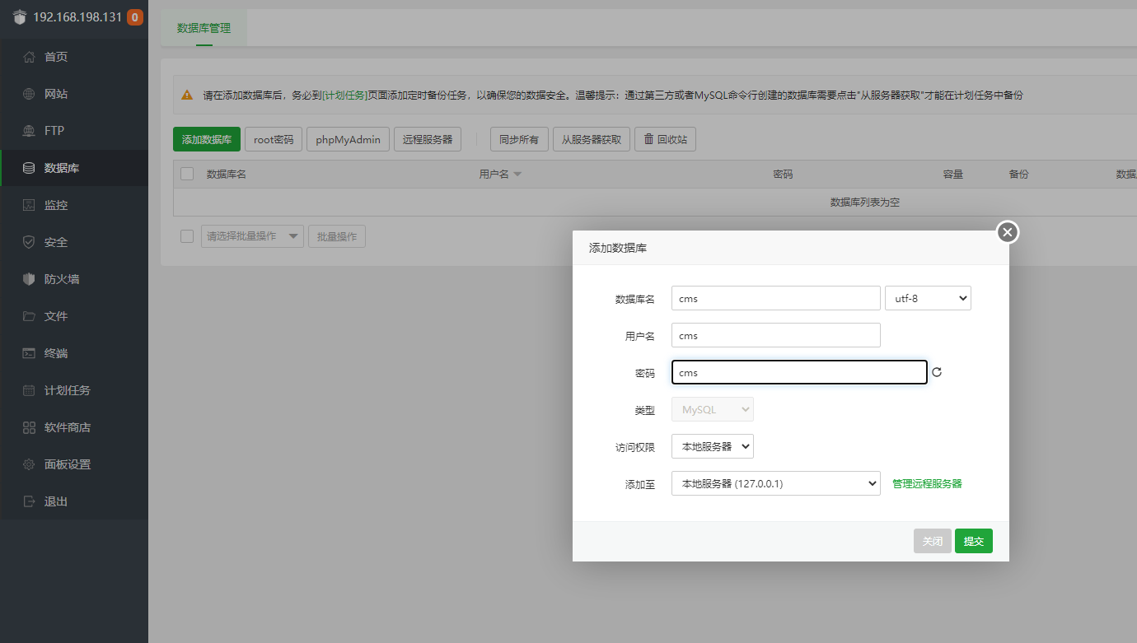1137x643 pixels.
Task: Open the 添加至 本地服务器 (127.0.0.1) dropdown
Action: [776, 483]
